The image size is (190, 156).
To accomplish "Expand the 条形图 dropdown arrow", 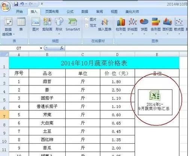I will tap(156, 34).
